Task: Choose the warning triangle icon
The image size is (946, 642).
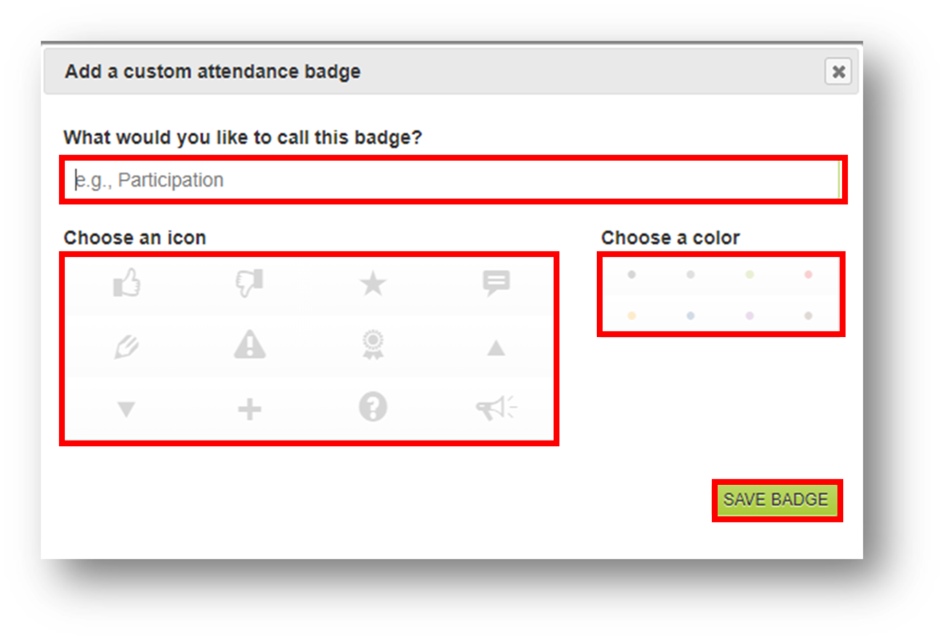Action: point(249,346)
